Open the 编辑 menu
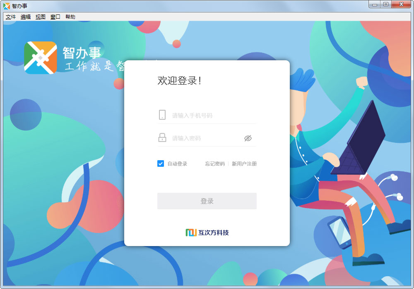The width and height of the screenshot is (414, 289). coord(26,17)
